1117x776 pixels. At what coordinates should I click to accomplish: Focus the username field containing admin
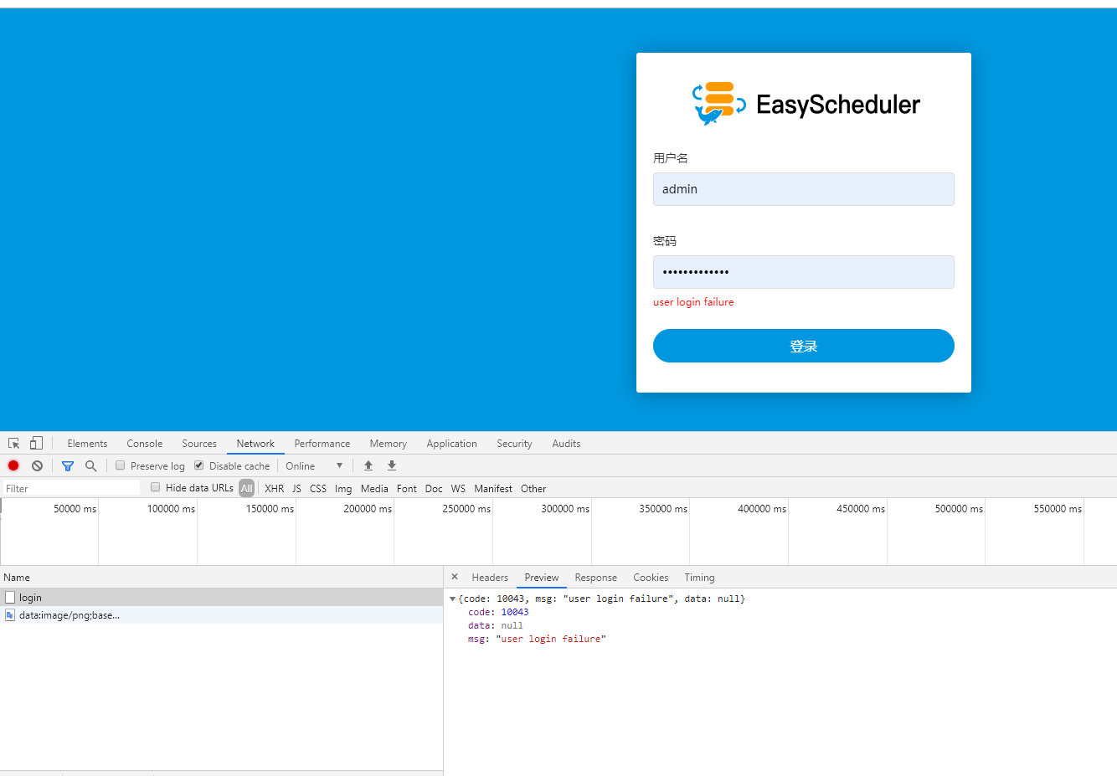pyautogui.click(x=804, y=189)
